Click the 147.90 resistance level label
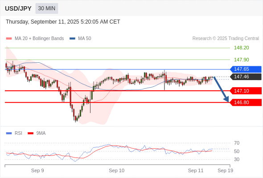 (x=242, y=60)
